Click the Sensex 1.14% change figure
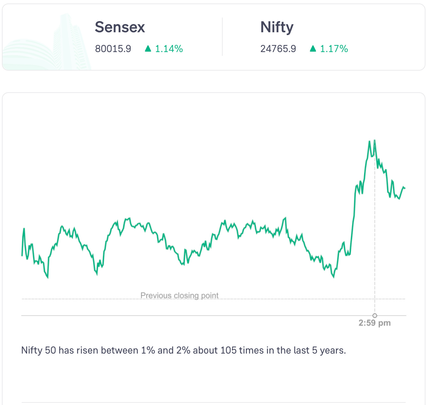Screen dimensions: 428x405 click(x=169, y=49)
